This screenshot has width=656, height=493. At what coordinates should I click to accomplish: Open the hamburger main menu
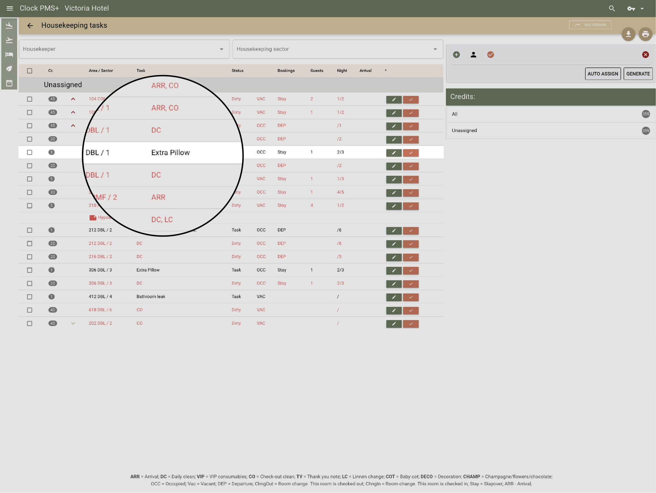tap(10, 8)
